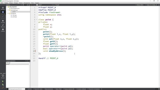Image resolution: width=160 pixels, height=90 pixels.
Task: Click the Go Back navigation arrow
Action: point(31,5)
